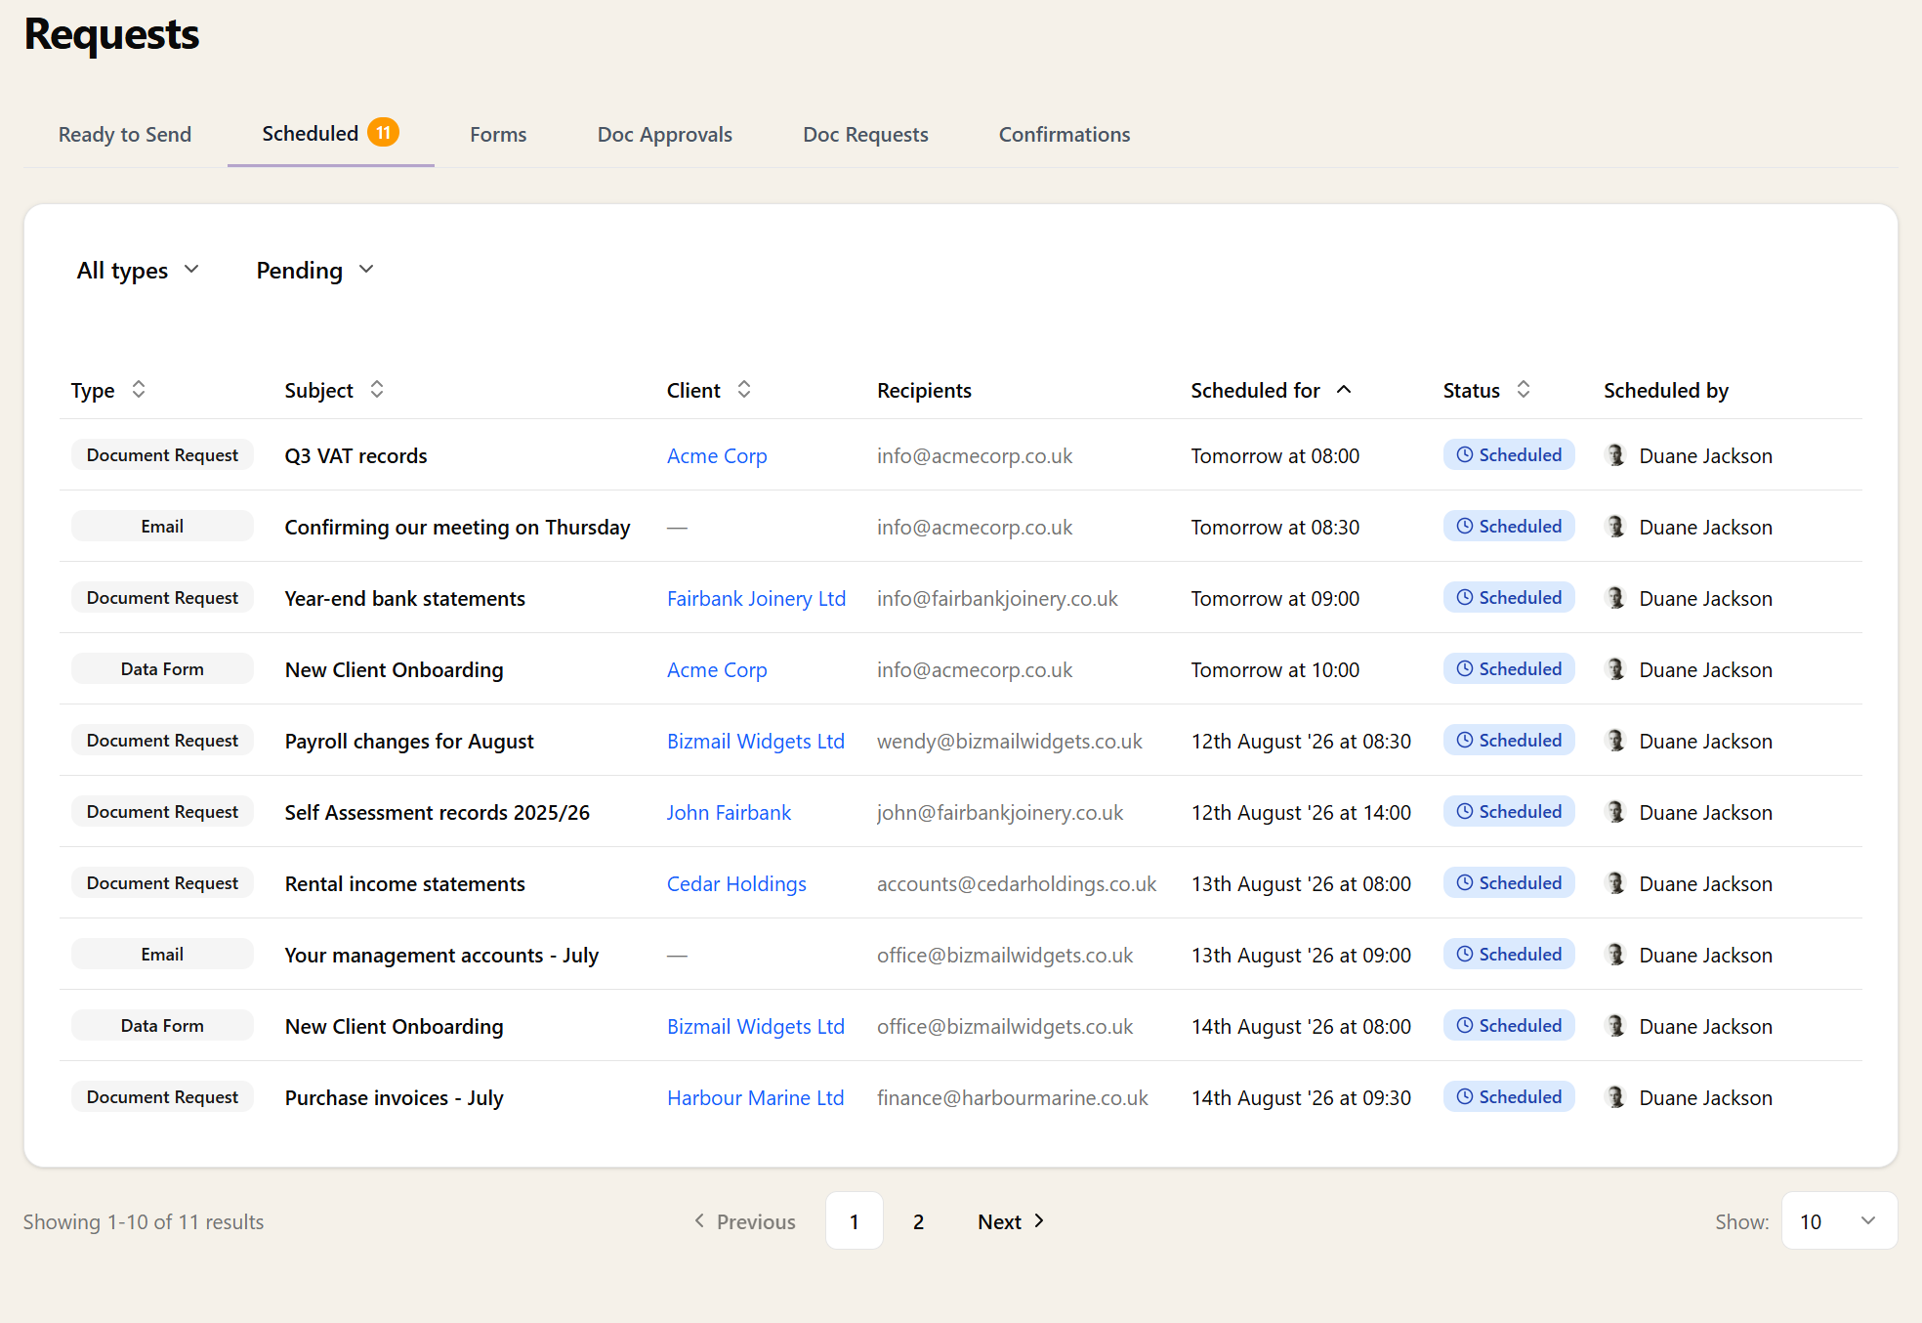Click Data Form tag in Acme Corp row
Image resolution: width=1922 pixels, height=1323 pixels.
[162, 669]
